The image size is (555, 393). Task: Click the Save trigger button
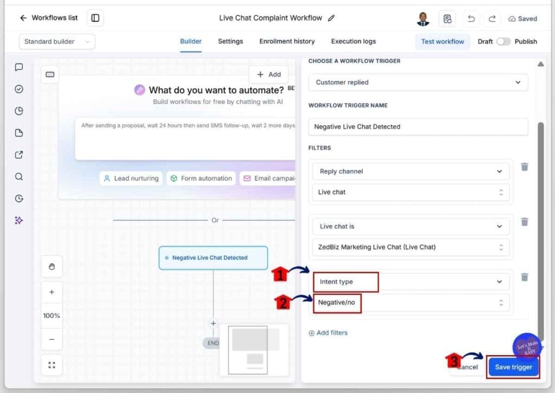[x=513, y=367]
